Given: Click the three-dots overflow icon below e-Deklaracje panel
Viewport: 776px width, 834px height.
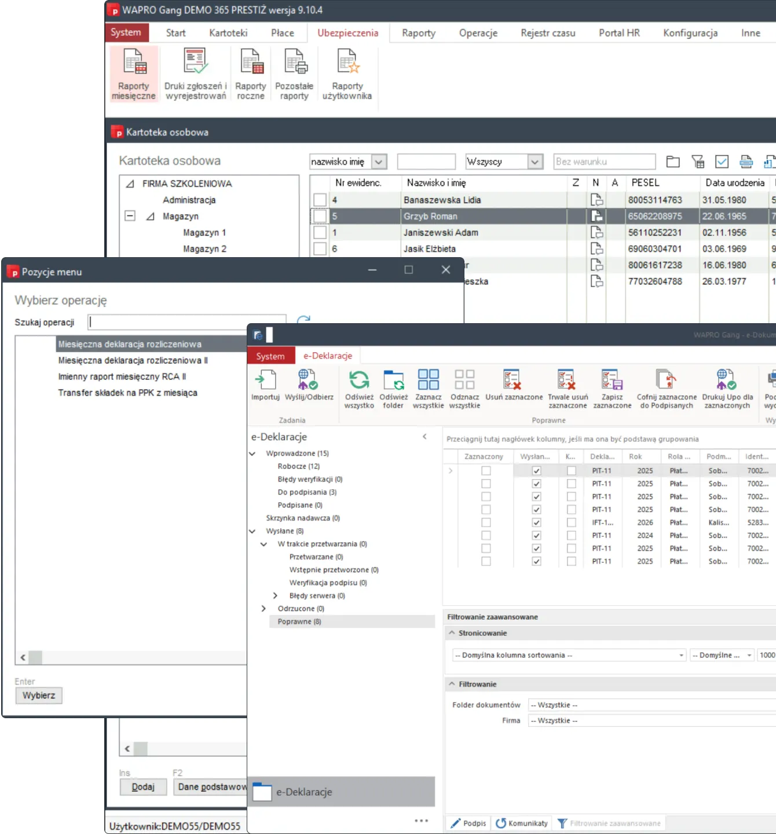Looking at the screenshot, I should [422, 821].
